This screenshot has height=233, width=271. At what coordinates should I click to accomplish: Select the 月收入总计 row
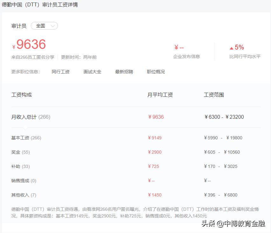[25, 117]
